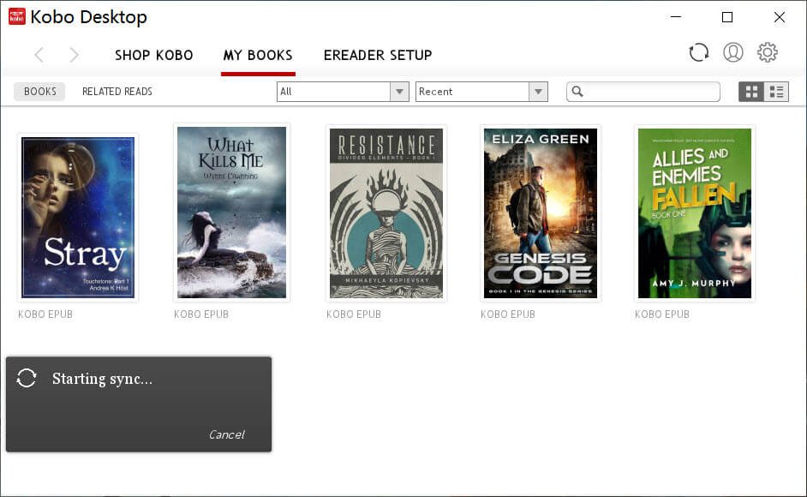
Task: Open the SHOP KOBO tab
Action: (154, 55)
